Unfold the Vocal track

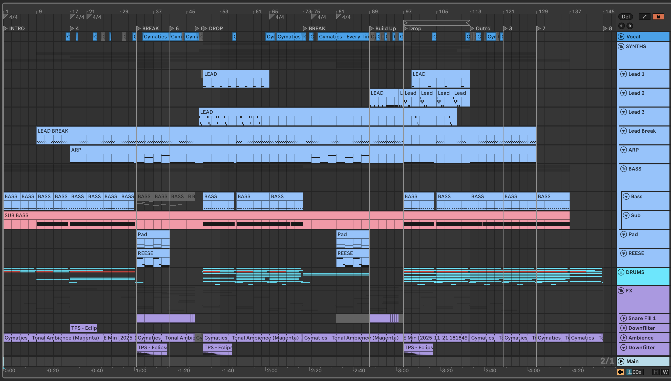pos(621,37)
